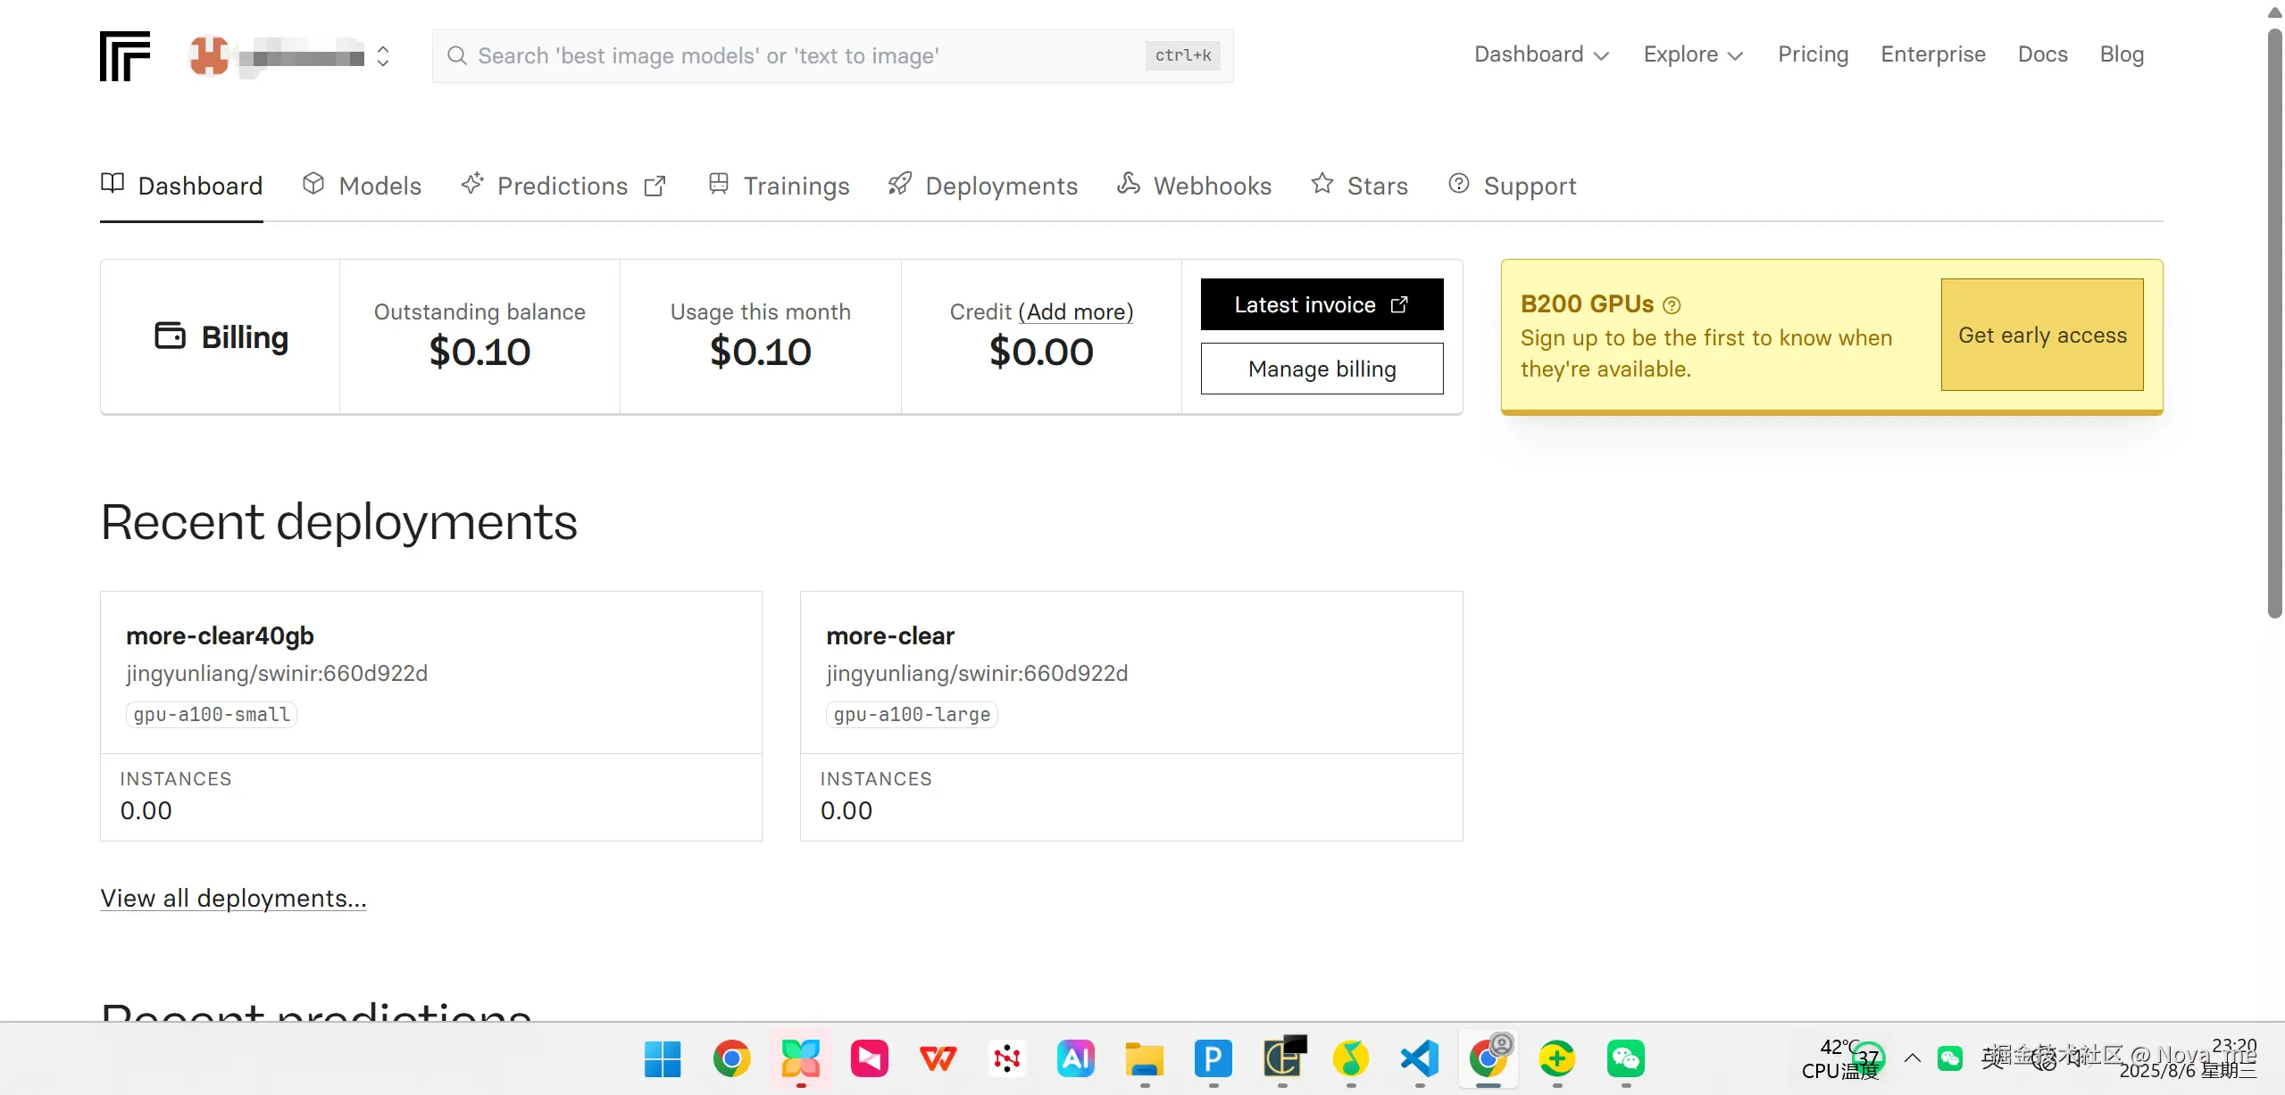Open WeChat from the taskbar
This screenshot has width=2285, height=1095.
1625,1059
